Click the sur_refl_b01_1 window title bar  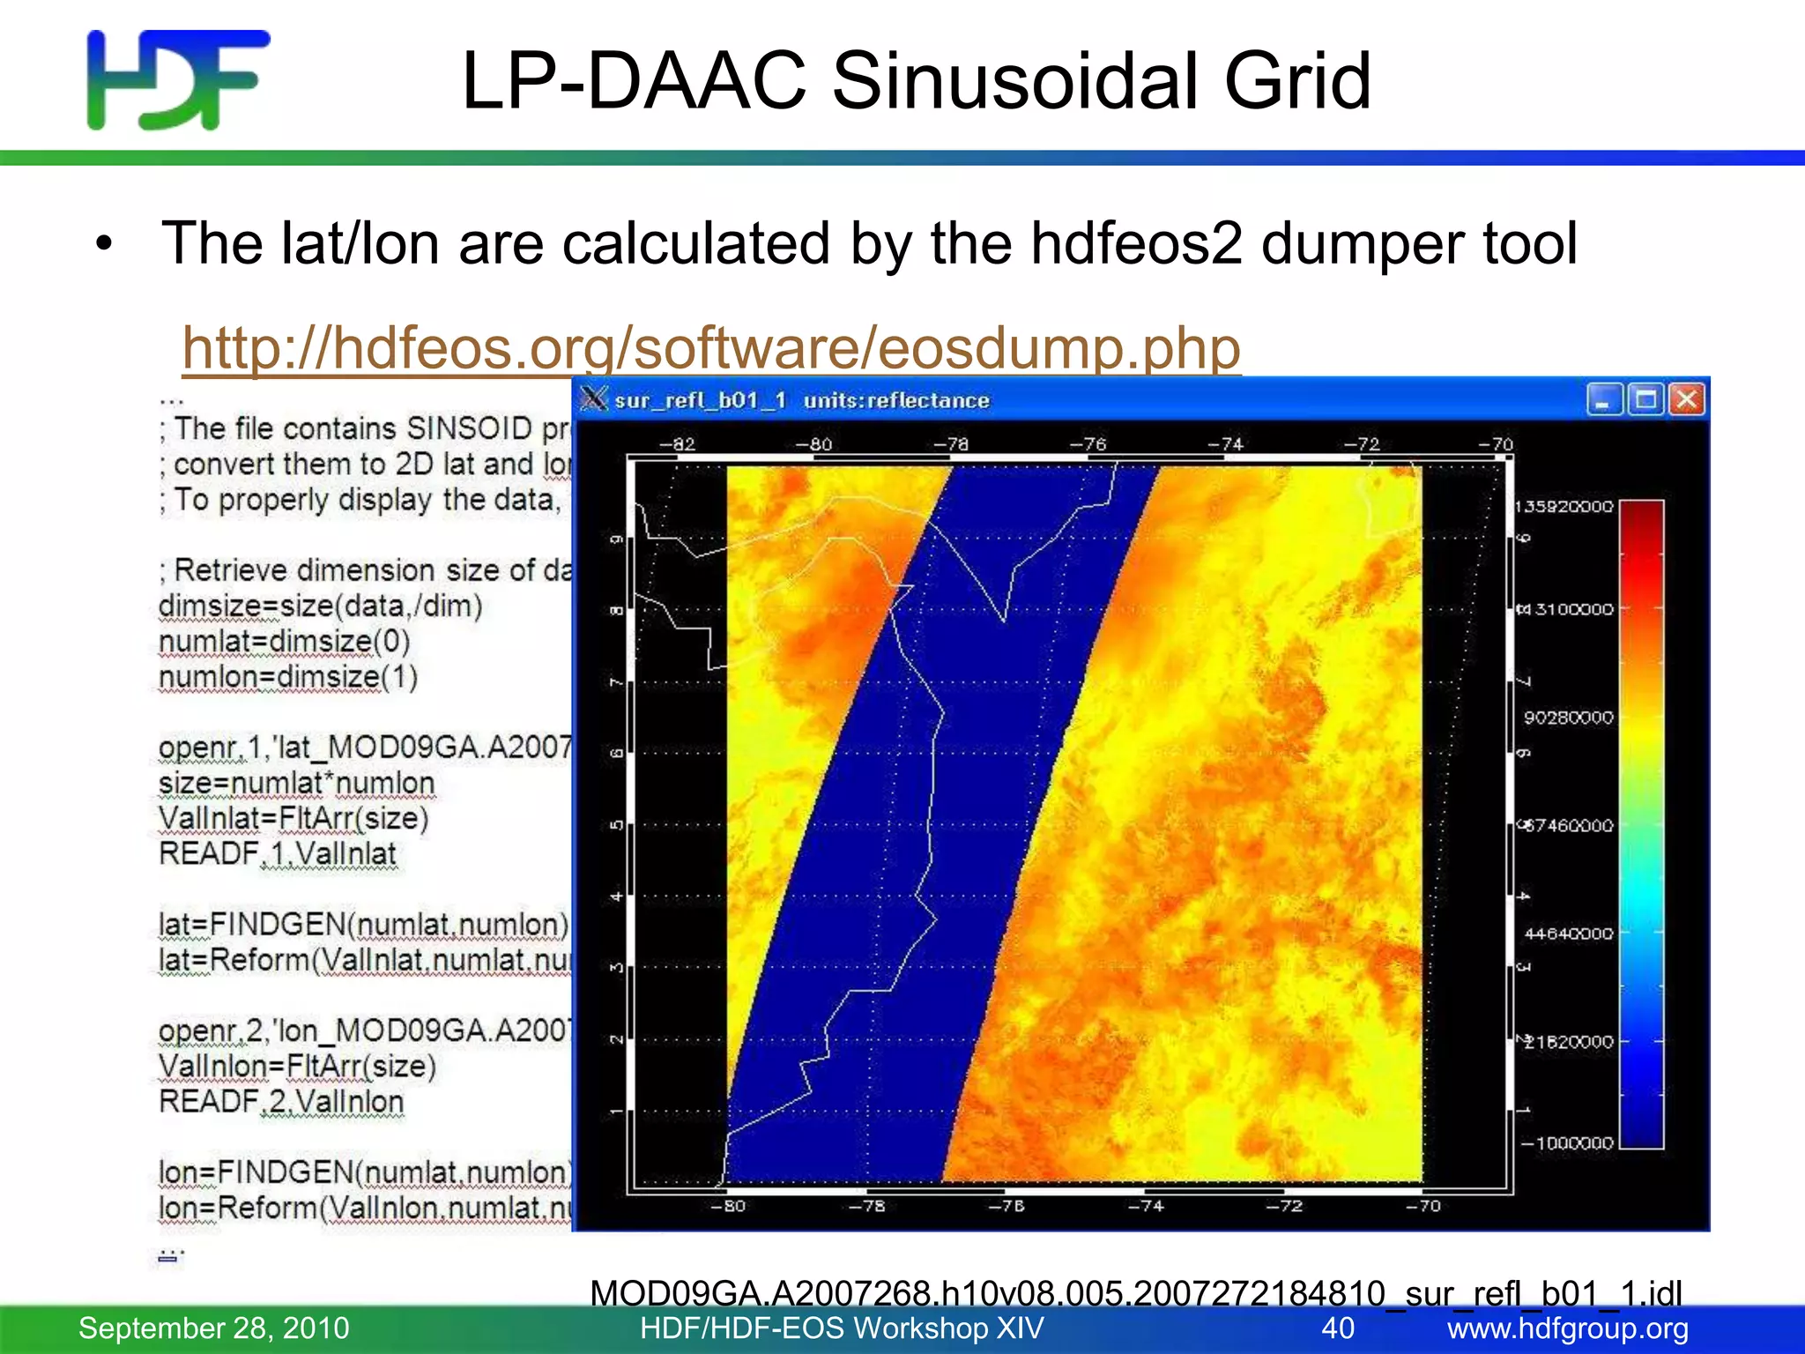(x=1146, y=399)
